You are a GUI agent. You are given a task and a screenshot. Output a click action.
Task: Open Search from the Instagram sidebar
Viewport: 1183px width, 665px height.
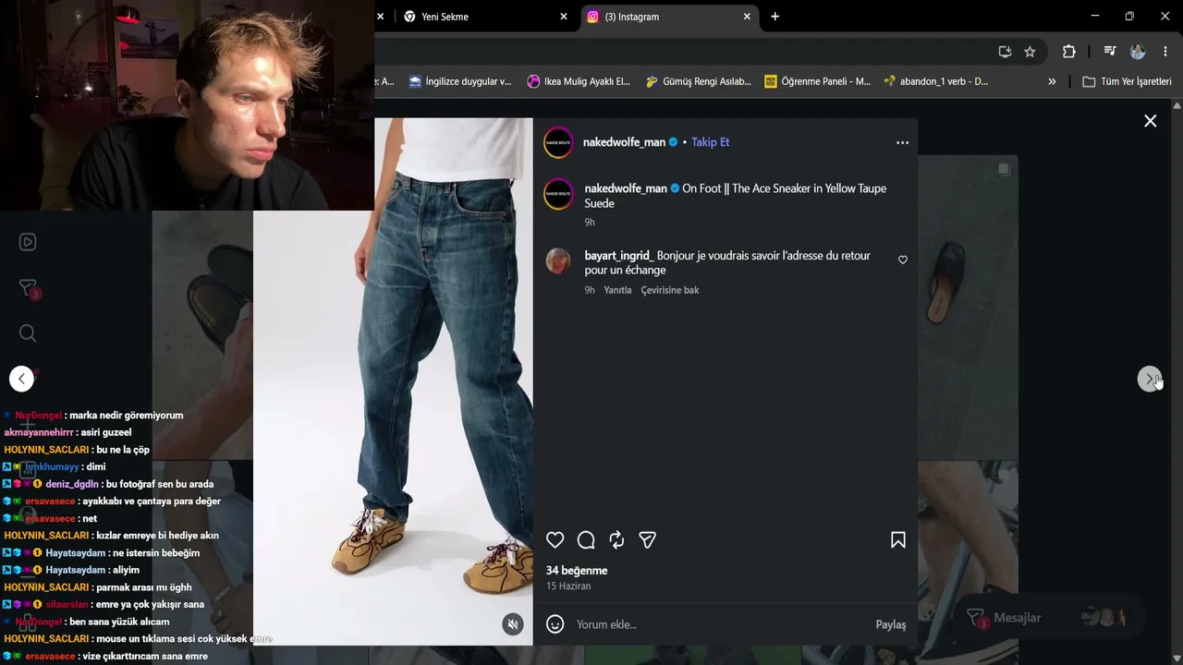click(x=28, y=333)
